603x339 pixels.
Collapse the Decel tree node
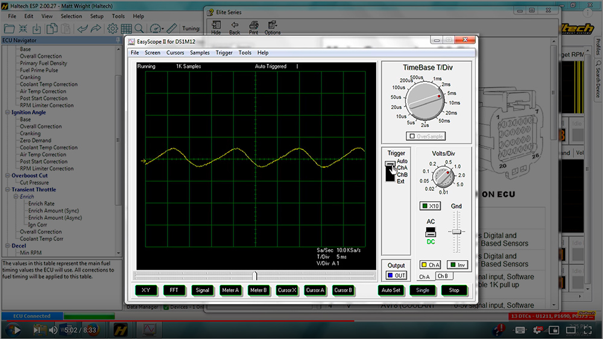7,246
